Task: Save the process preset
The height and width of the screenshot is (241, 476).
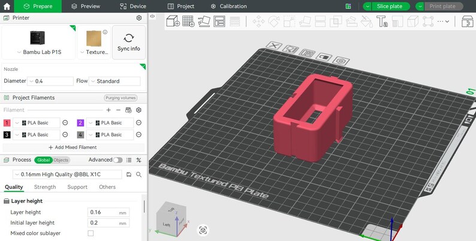Action: pyautogui.click(x=129, y=174)
